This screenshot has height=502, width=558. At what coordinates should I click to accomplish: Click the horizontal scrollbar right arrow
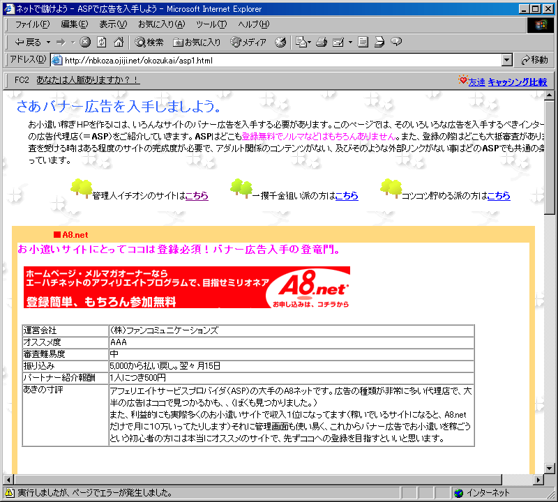(x=538, y=480)
